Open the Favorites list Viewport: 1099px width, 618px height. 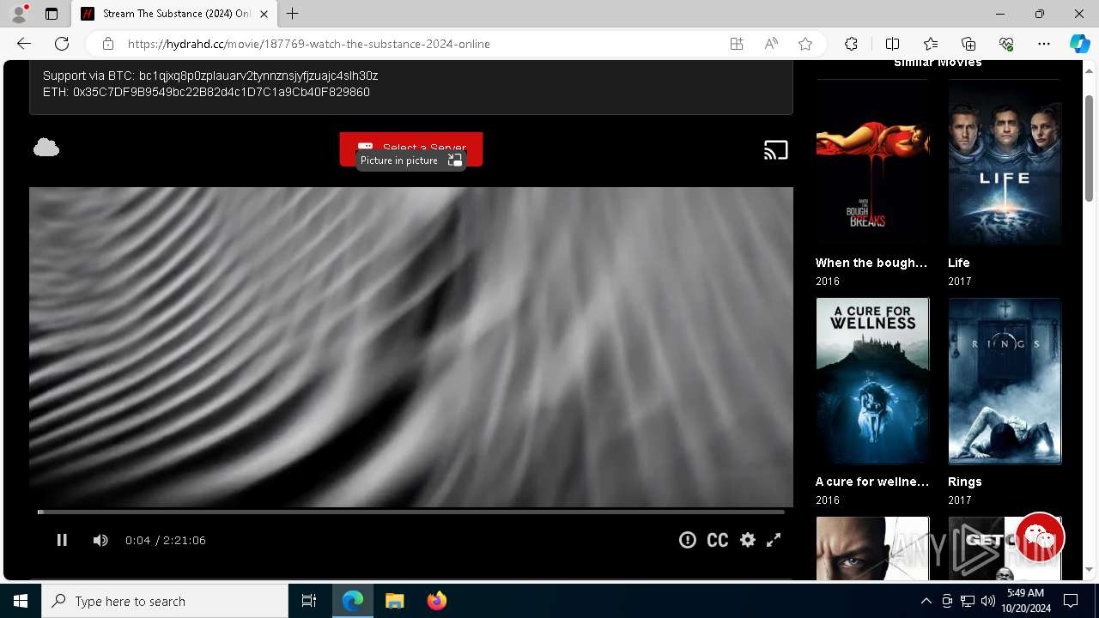coord(931,44)
